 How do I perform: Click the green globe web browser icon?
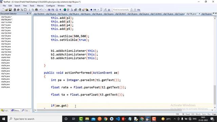click(65, 10)
